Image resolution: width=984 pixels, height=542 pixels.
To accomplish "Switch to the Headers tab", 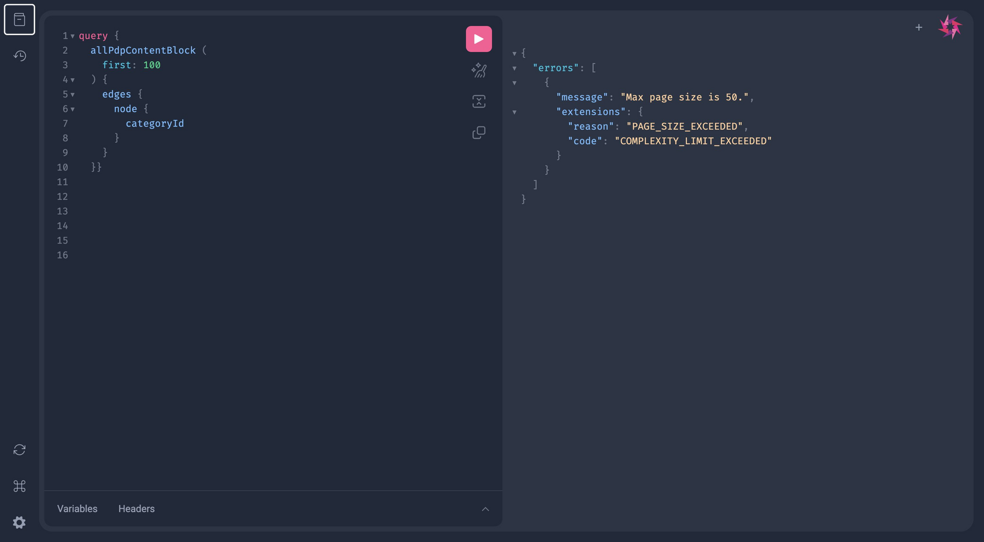I will tap(136, 509).
